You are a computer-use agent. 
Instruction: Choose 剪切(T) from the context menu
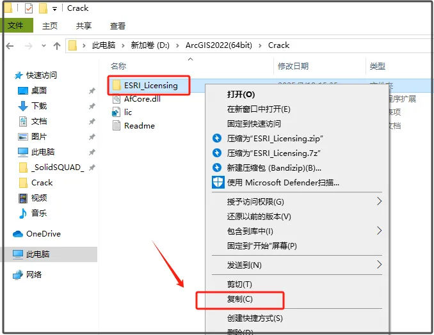[x=239, y=284]
